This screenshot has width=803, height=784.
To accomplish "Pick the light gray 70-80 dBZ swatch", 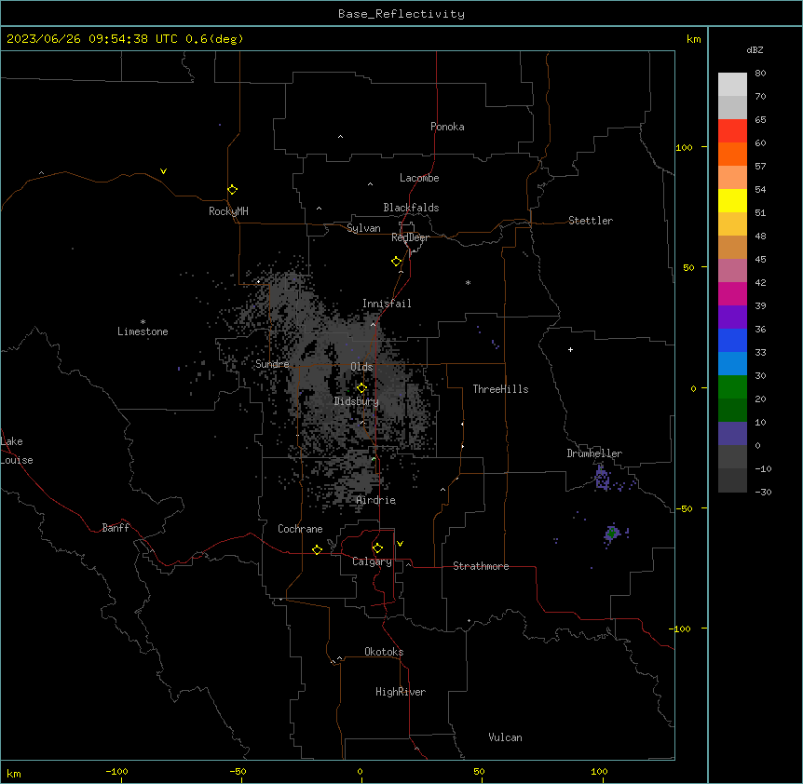I will [x=732, y=84].
